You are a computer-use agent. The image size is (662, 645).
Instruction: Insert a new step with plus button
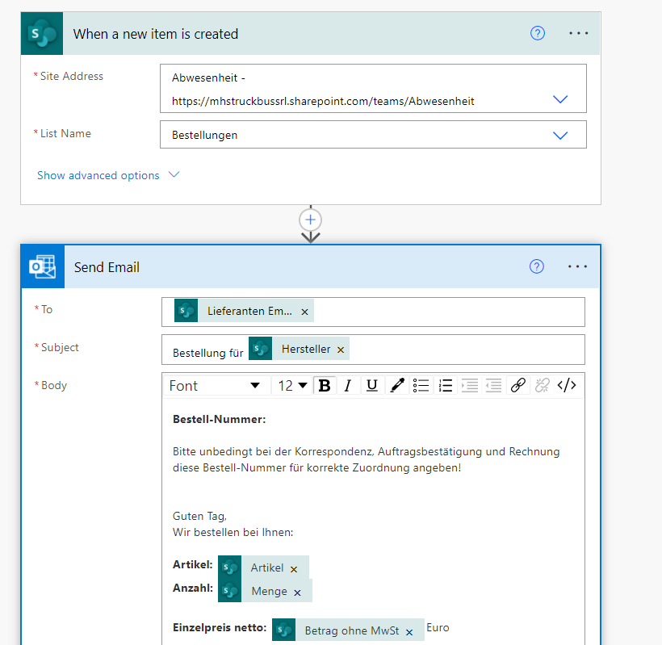pyautogui.click(x=310, y=220)
